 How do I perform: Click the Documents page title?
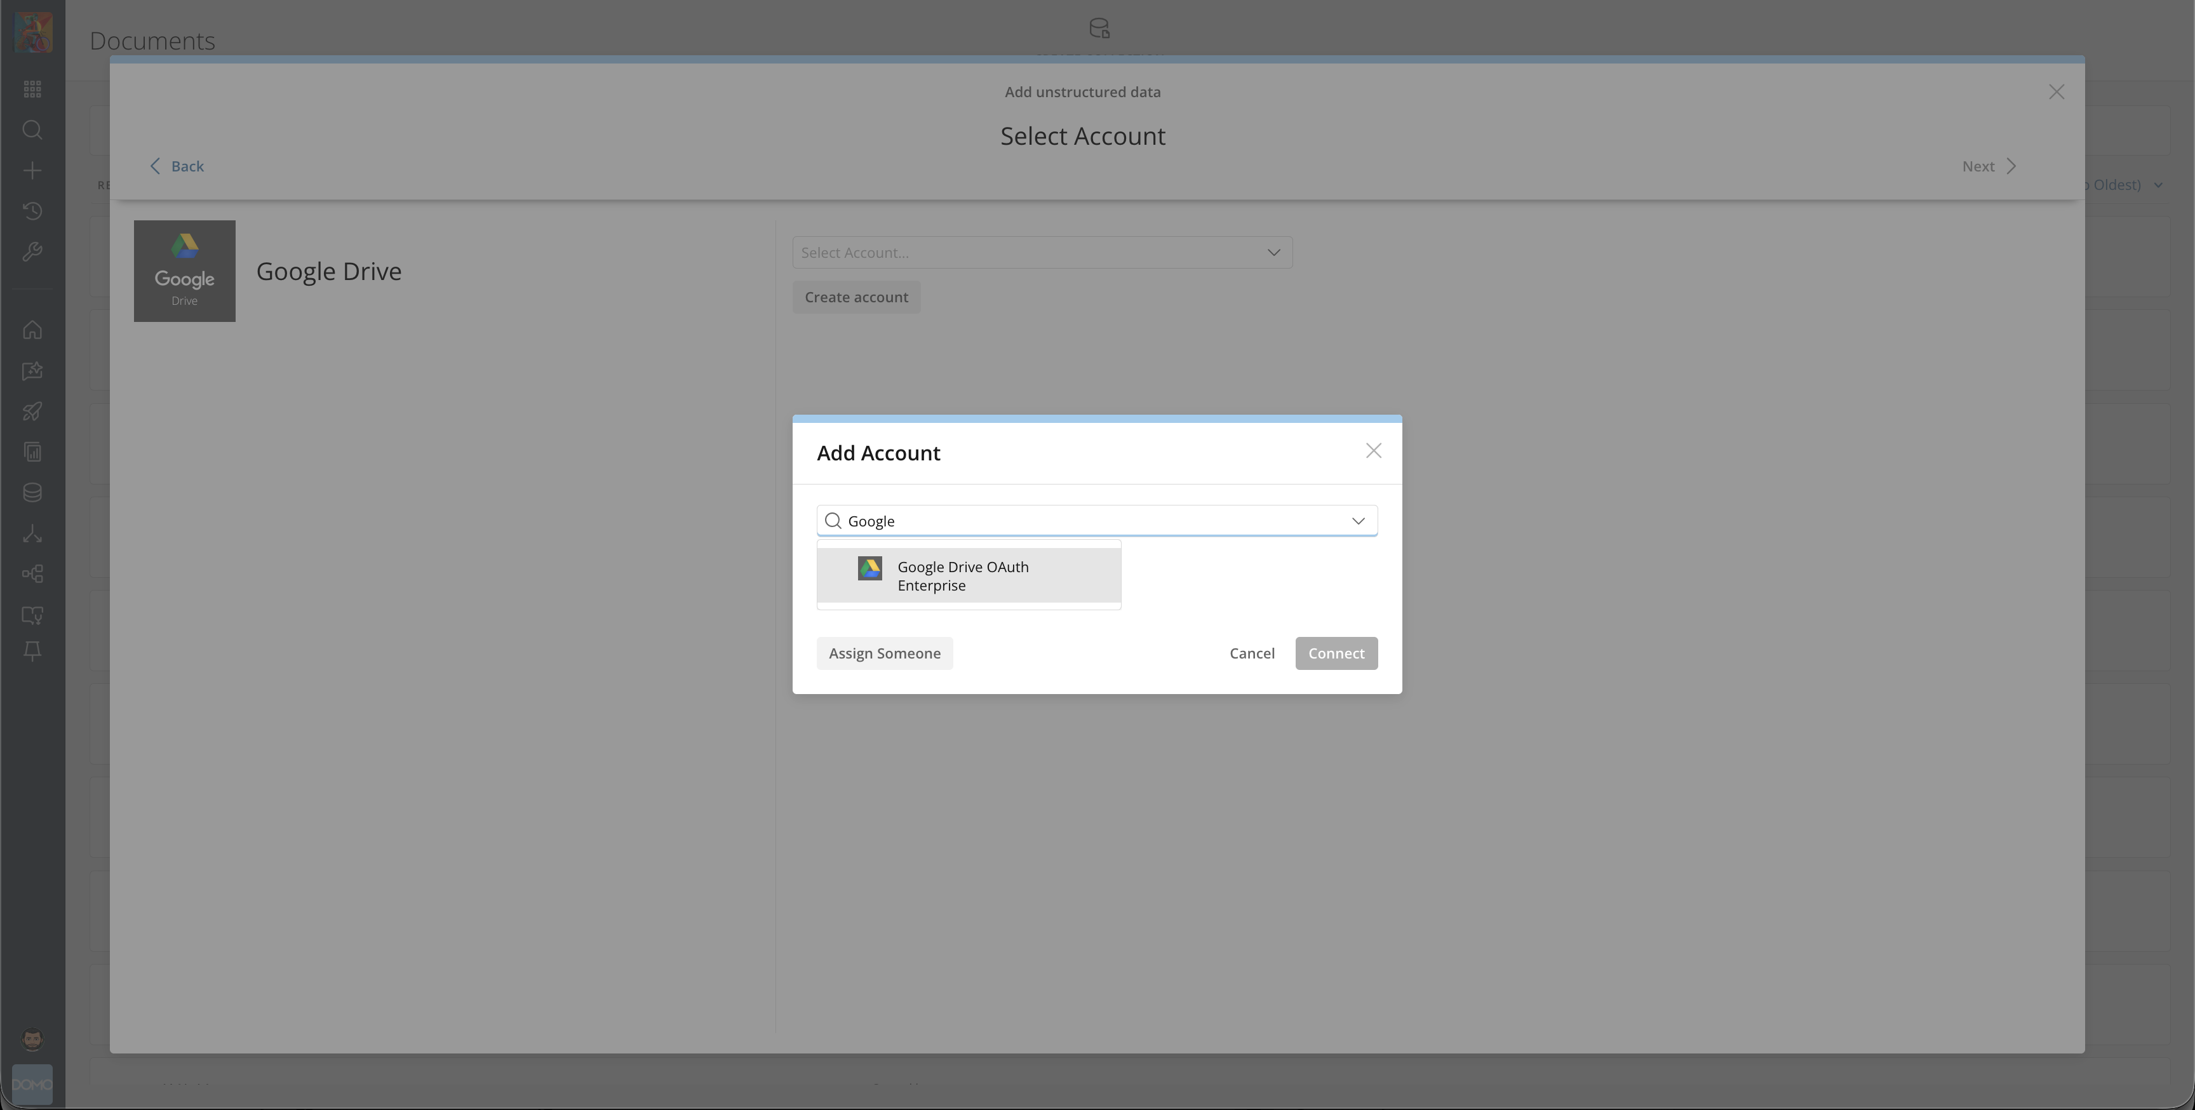click(x=152, y=41)
